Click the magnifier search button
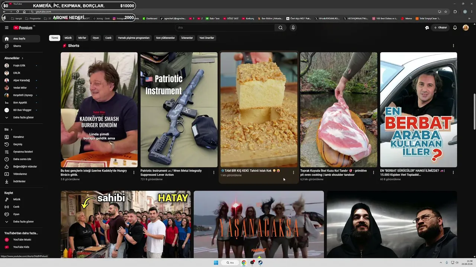This screenshot has width=476, height=267. point(280,27)
